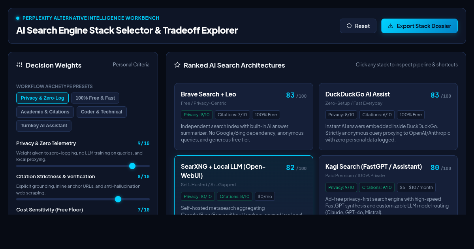Click the Citations: 6/10 tag on the DuckDuckGo card

click(x=377, y=115)
